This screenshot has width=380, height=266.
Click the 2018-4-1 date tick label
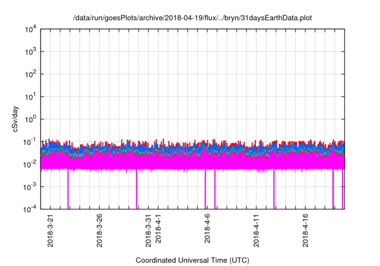coord(158,229)
